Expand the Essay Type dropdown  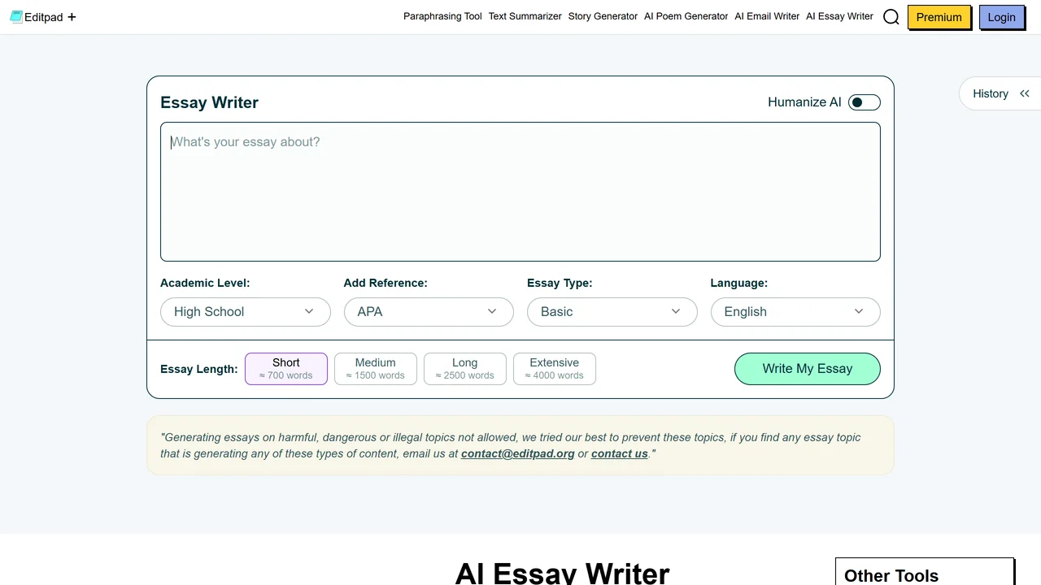612,312
